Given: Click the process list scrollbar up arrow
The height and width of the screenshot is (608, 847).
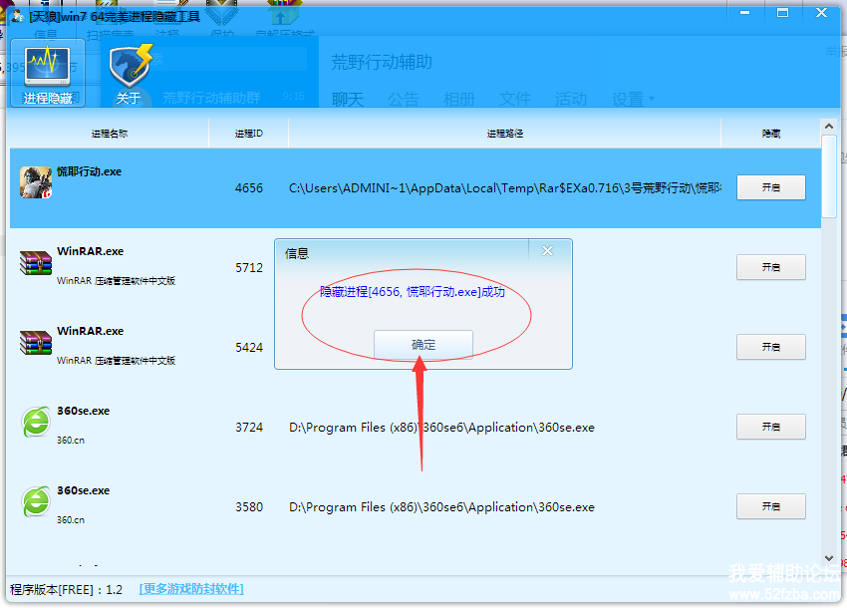Looking at the screenshot, I should tap(829, 127).
